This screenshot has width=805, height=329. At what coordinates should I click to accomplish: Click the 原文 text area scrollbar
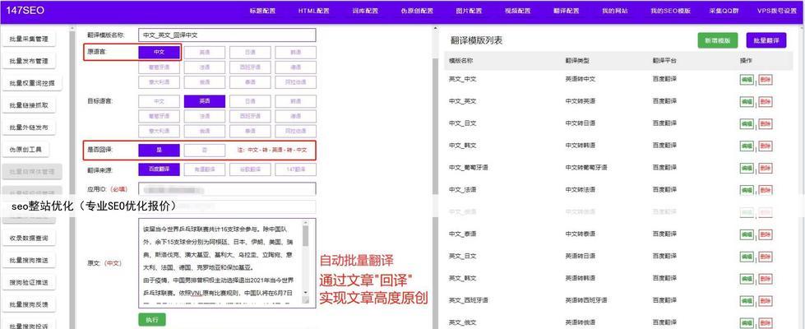coord(305,259)
